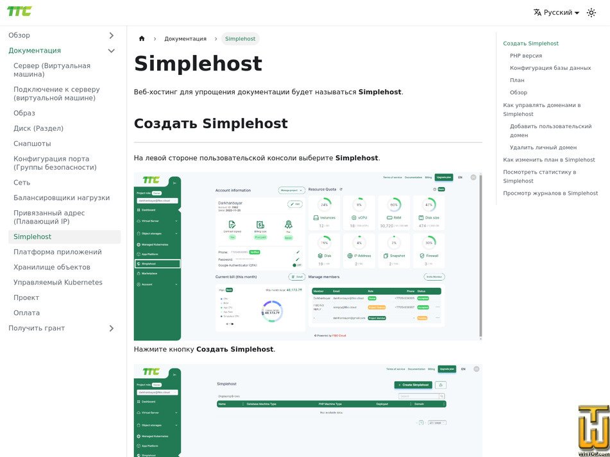Open Получить грант in the sidebar

click(37, 328)
